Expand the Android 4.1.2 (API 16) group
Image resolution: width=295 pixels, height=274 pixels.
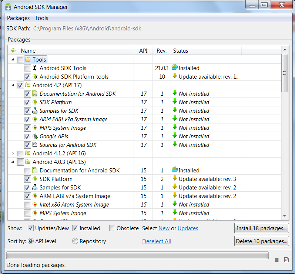pos(13,153)
